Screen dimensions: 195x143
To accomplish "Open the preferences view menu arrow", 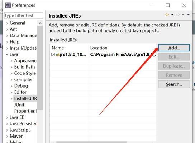I will [x=189, y=15].
